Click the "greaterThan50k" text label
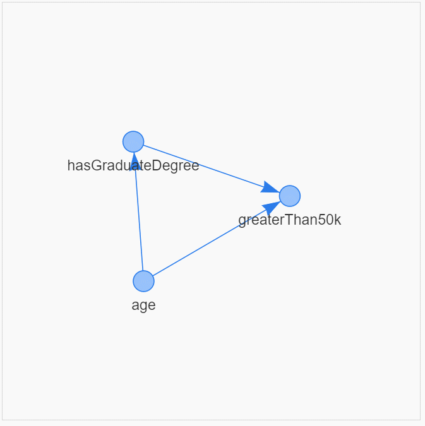This screenshot has height=426, width=425. [289, 220]
